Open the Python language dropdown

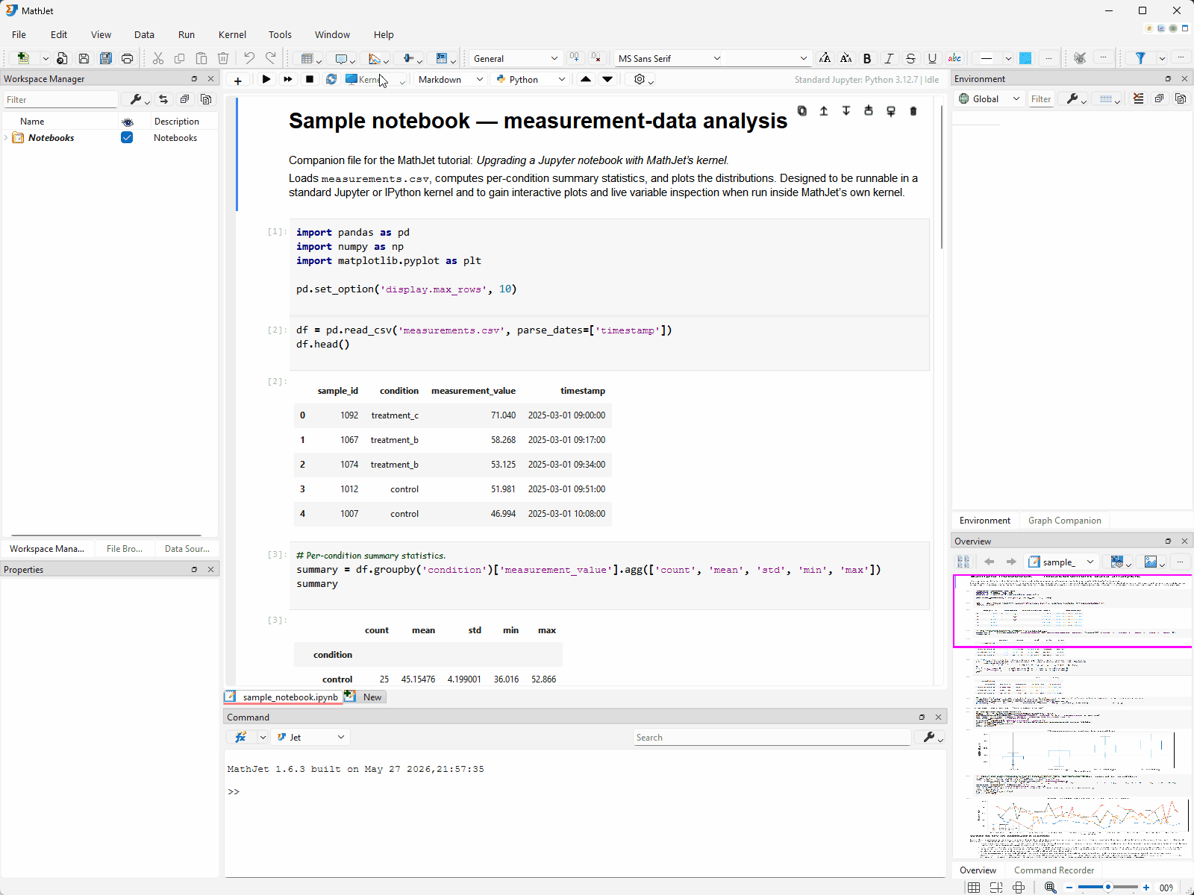tap(531, 79)
